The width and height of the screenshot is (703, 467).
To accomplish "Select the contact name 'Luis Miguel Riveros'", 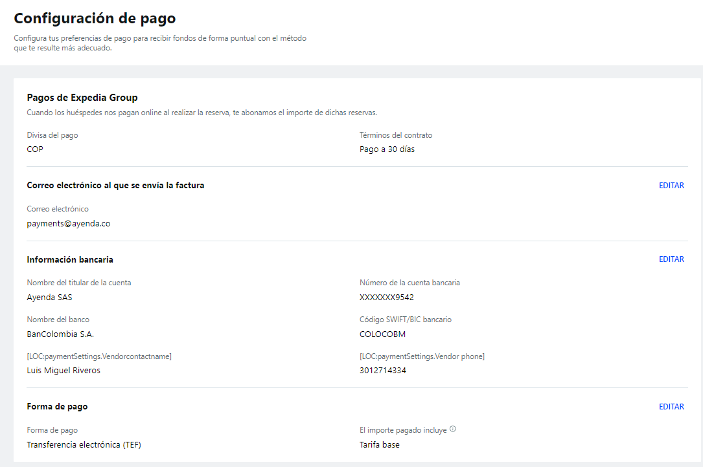I will (x=63, y=370).
